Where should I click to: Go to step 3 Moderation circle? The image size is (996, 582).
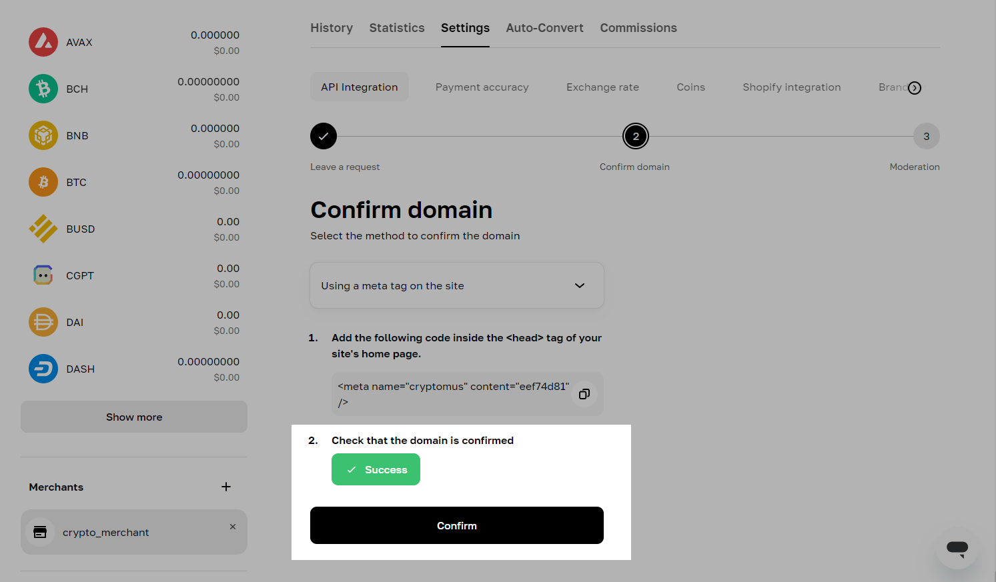[x=926, y=136]
